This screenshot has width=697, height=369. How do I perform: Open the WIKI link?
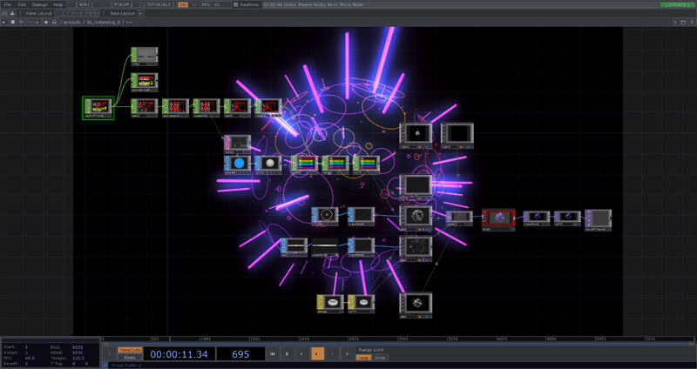[85, 4]
